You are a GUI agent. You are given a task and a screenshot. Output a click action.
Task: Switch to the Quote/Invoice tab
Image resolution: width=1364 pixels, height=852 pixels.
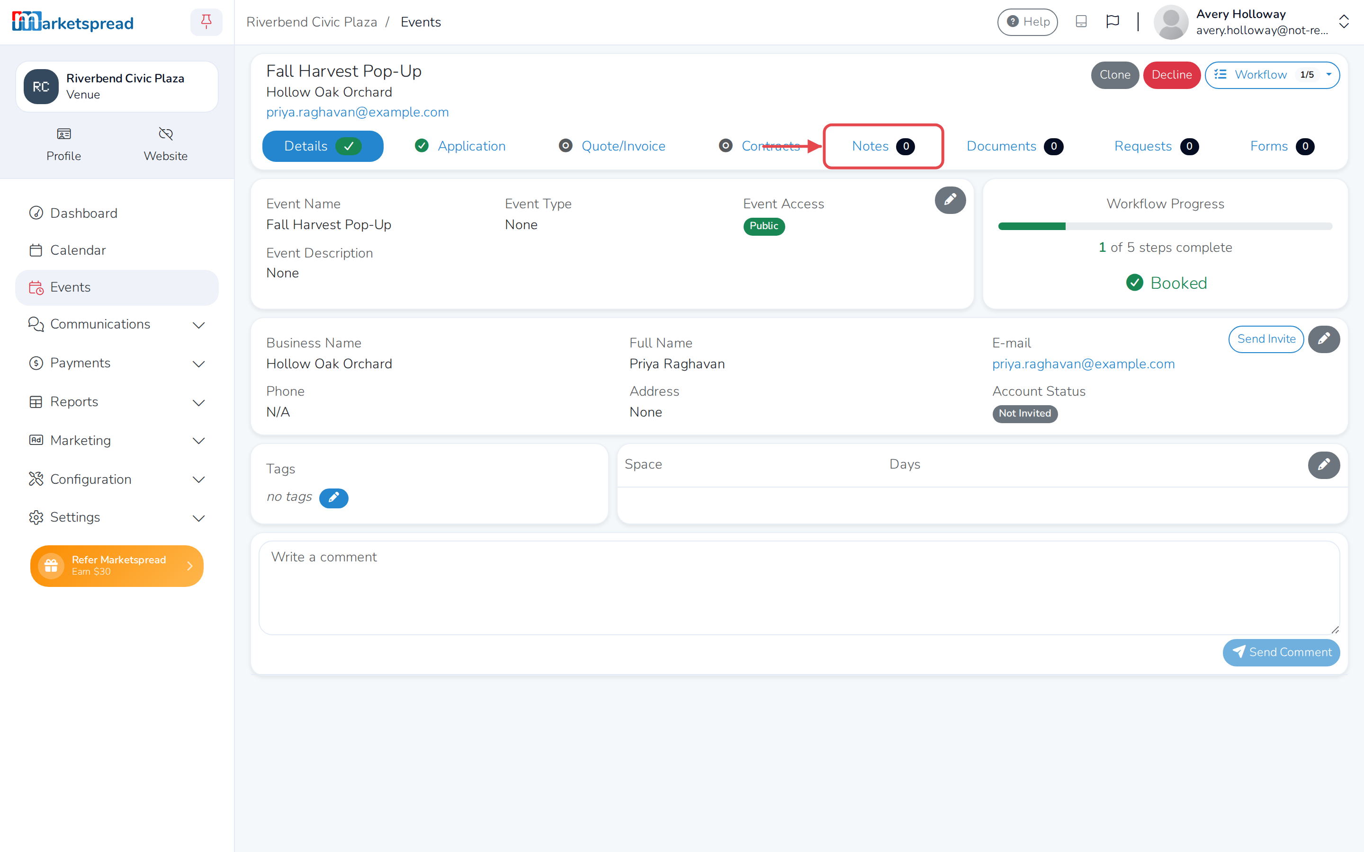tap(612, 147)
